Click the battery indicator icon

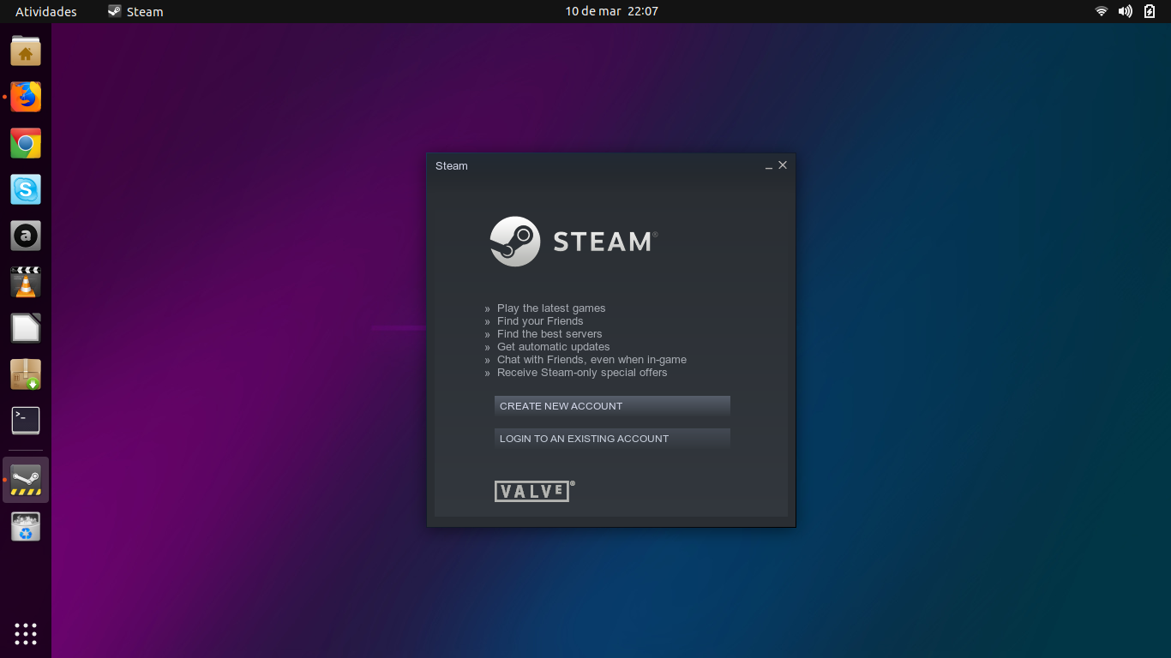click(1150, 11)
